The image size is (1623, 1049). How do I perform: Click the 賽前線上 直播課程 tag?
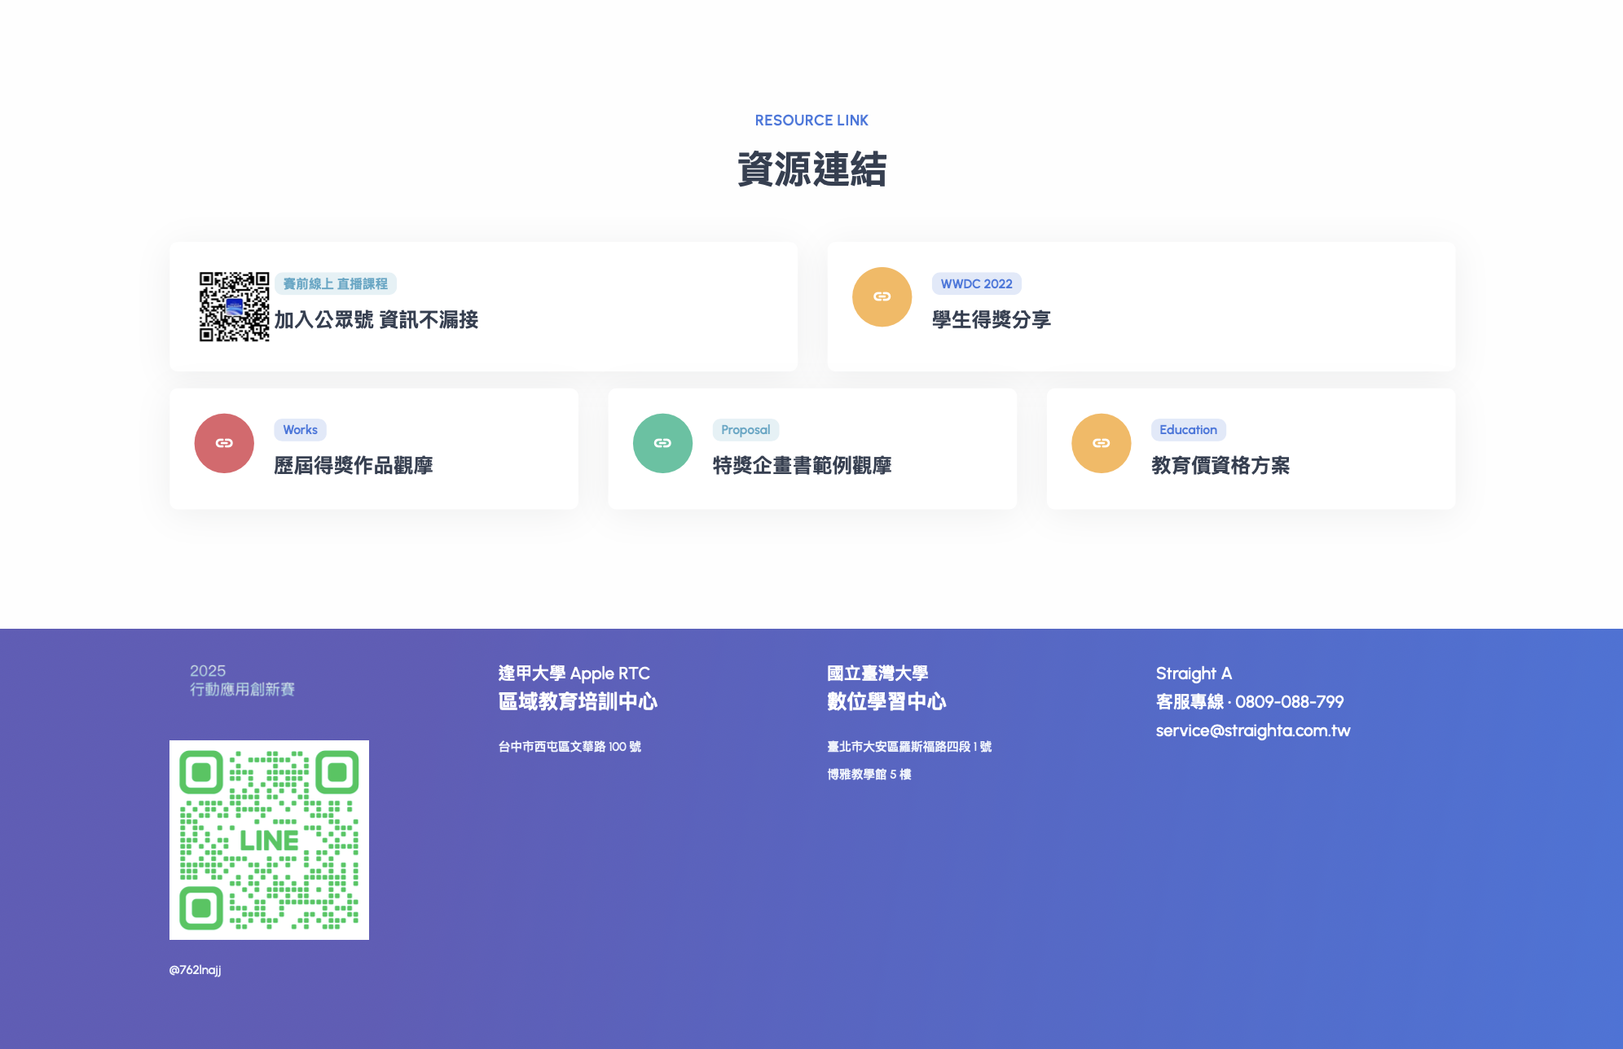tap(335, 283)
